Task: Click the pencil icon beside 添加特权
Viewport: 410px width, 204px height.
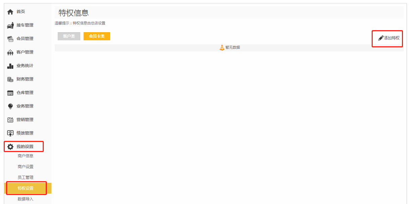Action: [381, 38]
